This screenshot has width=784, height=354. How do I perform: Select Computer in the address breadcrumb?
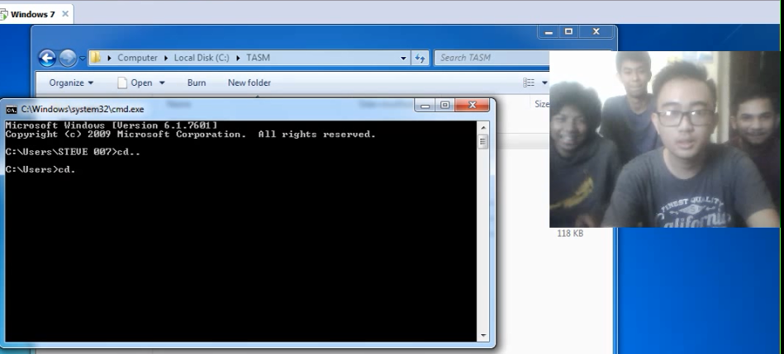point(137,58)
